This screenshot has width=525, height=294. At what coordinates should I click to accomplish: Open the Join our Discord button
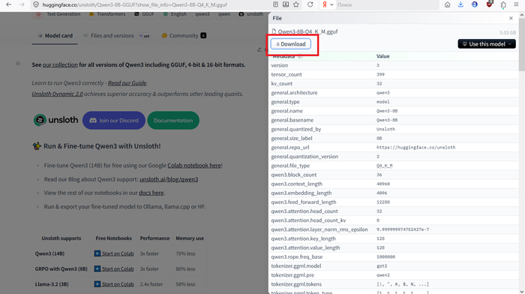tap(114, 120)
